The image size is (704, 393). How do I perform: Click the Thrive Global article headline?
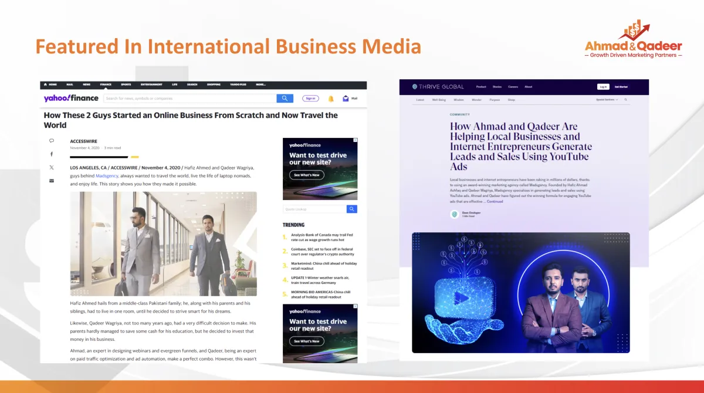click(521, 147)
